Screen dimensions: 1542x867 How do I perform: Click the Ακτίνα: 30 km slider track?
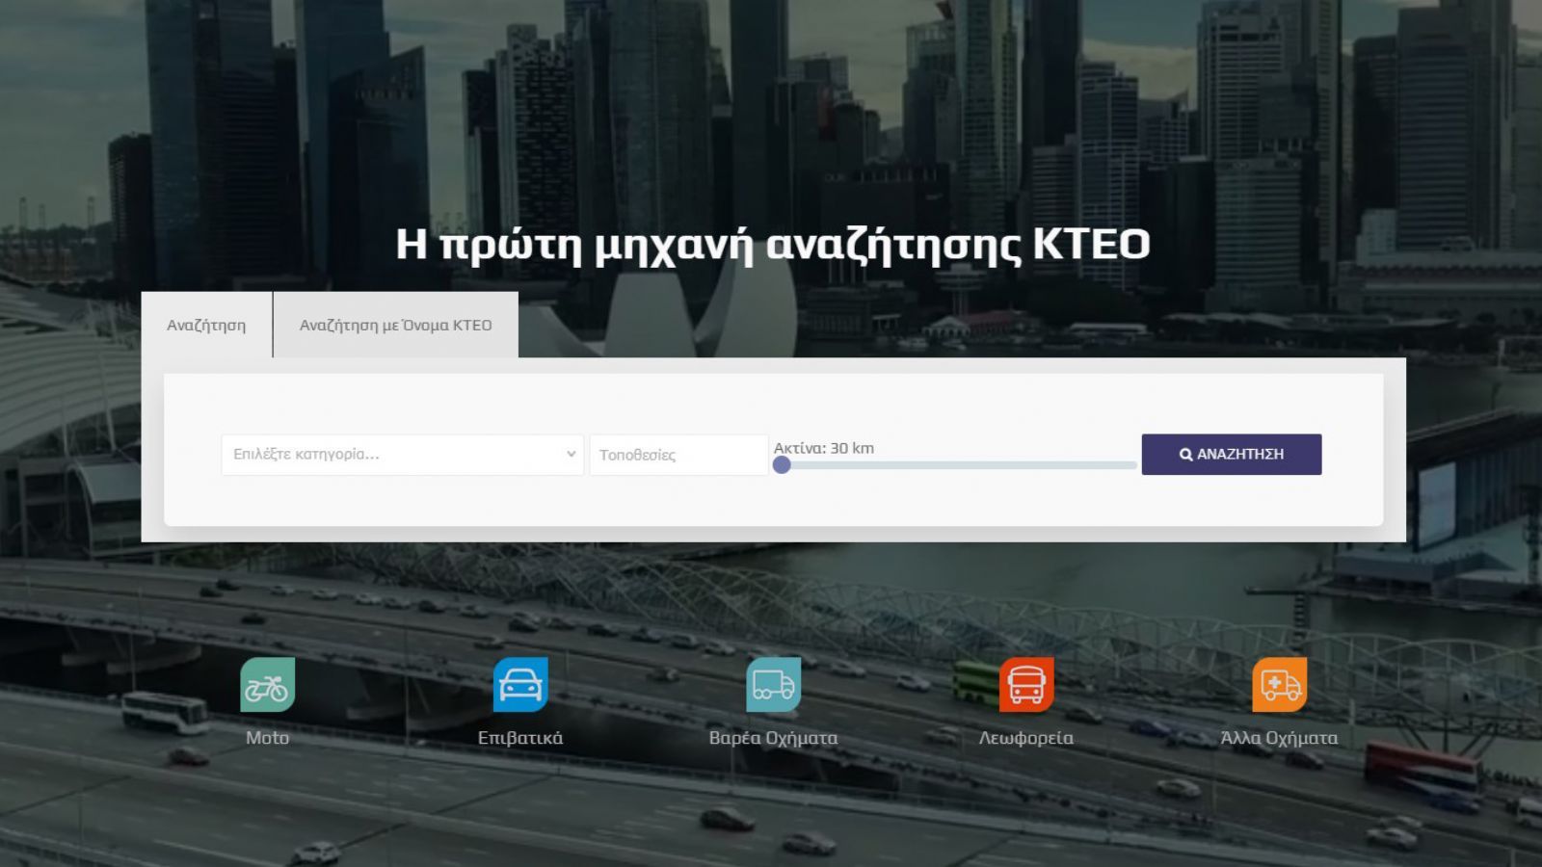pyautogui.click(x=959, y=463)
